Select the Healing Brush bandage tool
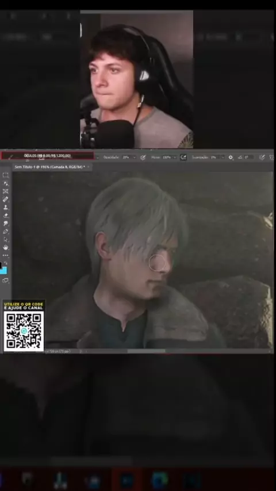This screenshot has width=276, height=491. click(5, 200)
